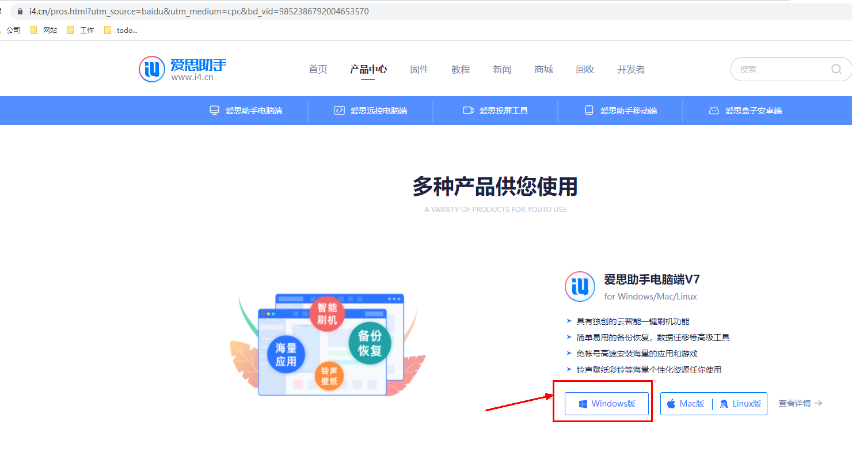Select the 产品中心 nav item
Screen dimensions: 852x455
368,69
